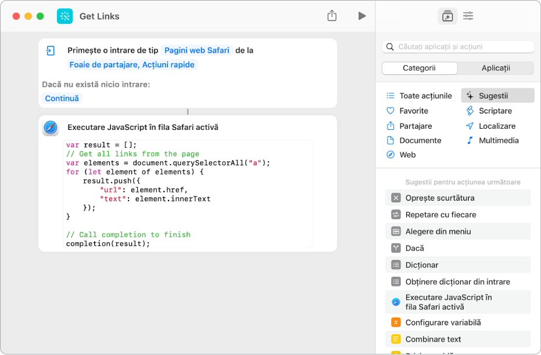Focus the search apps and actions field

click(458, 47)
